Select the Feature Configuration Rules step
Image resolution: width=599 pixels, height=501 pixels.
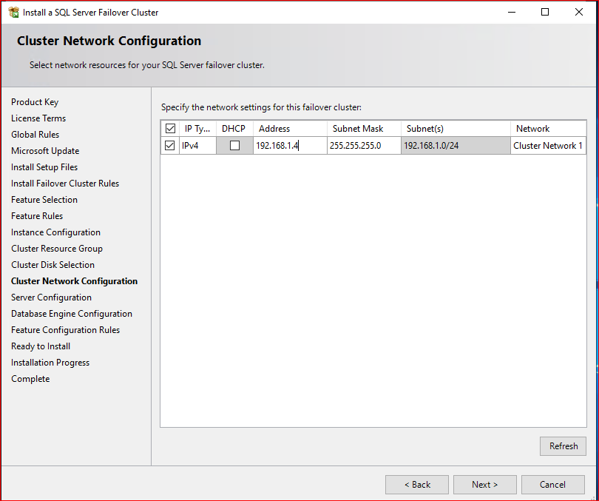(x=65, y=330)
